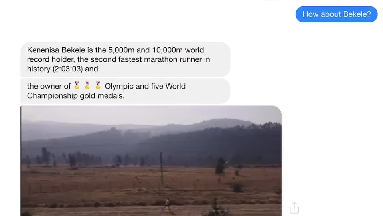Click the tall tree right of the pole
Image resolution: width=383 pixels, height=216 pixels.
point(221,166)
